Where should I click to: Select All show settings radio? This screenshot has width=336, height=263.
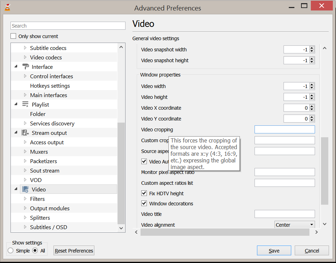[x=35, y=250]
